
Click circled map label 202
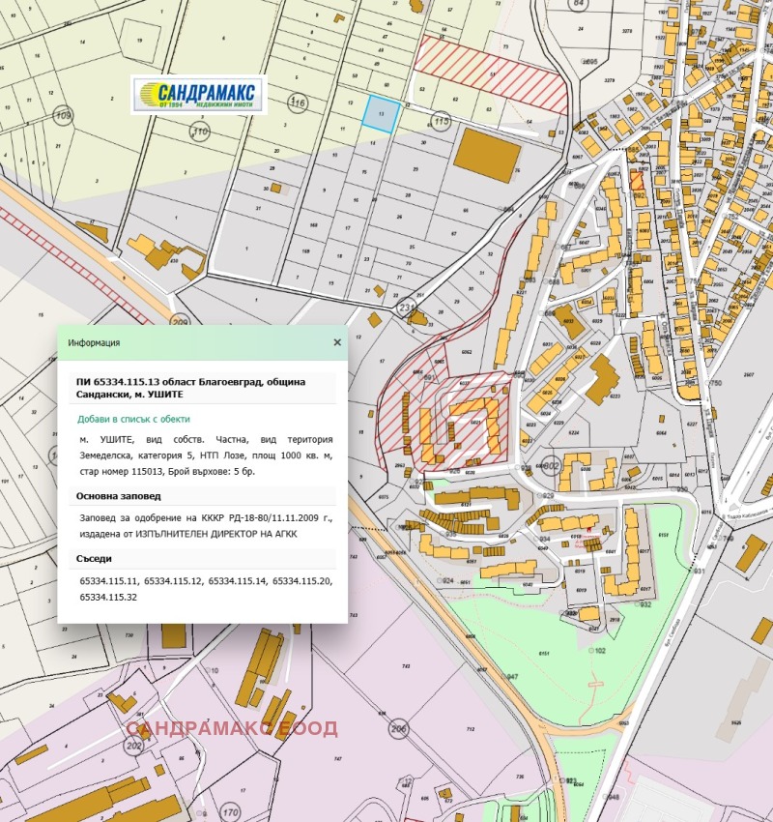click(134, 746)
